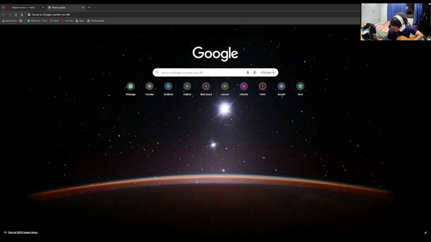This screenshot has width=431, height=242.
Task: Open the Adobe Acrobat bookmark
Action: (96, 21)
